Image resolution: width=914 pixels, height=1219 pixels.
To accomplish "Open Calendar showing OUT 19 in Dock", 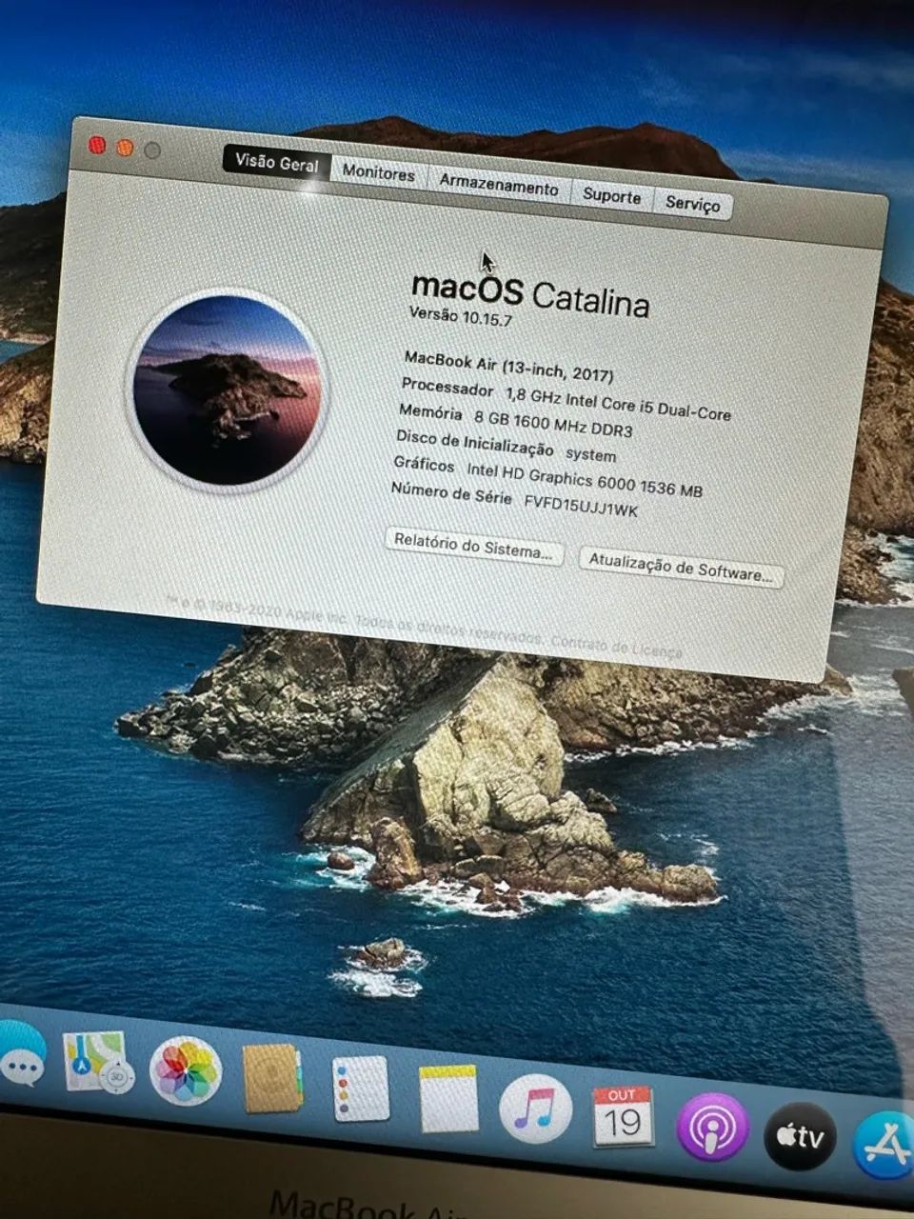I will click(x=623, y=1116).
